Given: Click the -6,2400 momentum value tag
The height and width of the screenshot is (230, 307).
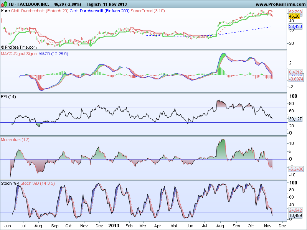Looking at the screenshot, I should [x=296, y=169].
